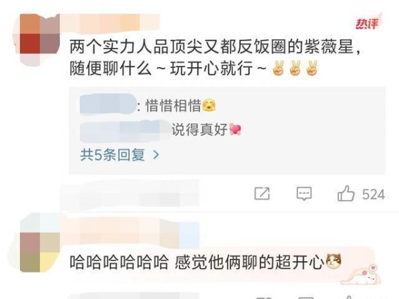Tap the red 热评 hot comment badge
Viewport: 399px width, 299px height.
pyautogui.click(x=368, y=24)
